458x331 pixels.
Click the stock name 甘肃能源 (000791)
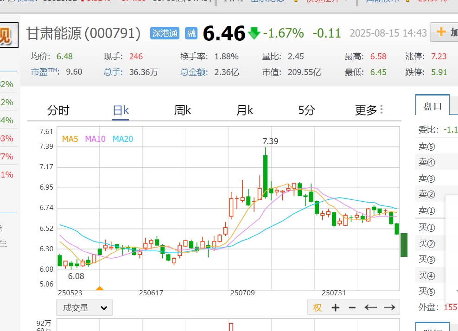click(x=83, y=33)
